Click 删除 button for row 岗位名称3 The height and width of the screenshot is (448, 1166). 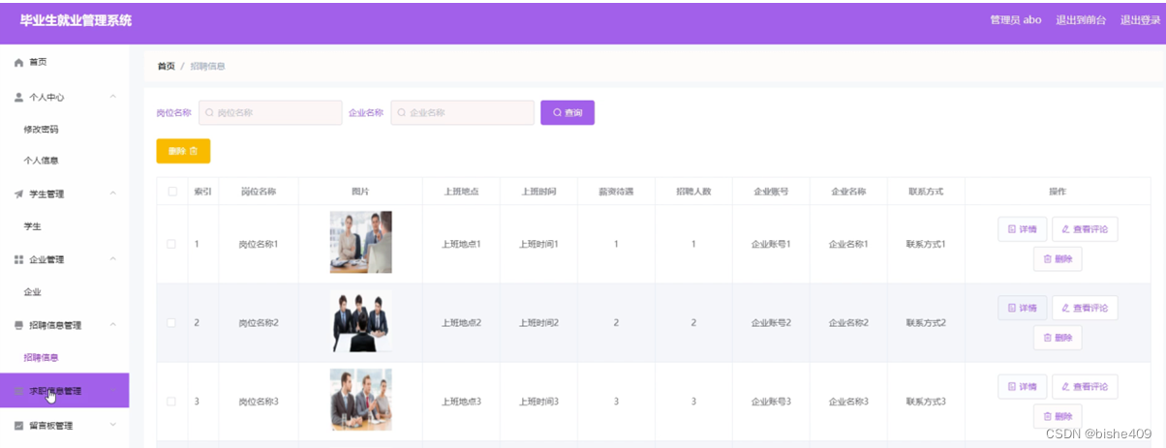click(x=1058, y=416)
